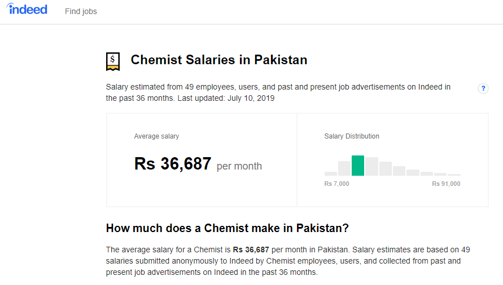Click the first bar above Rs 7,000
Screen dimensions: 503x285
(x=331, y=173)
